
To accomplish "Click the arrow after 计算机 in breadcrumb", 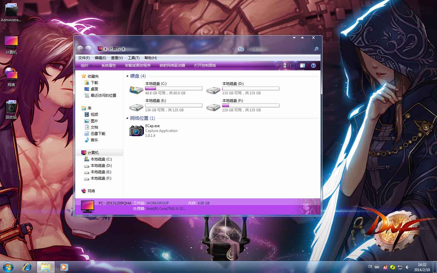I will [x=124, y=49].
